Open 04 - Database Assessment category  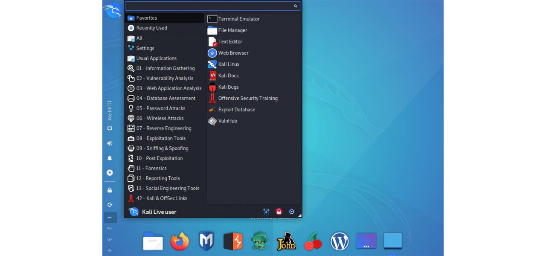pyautogui.click(x=164, y=98)
